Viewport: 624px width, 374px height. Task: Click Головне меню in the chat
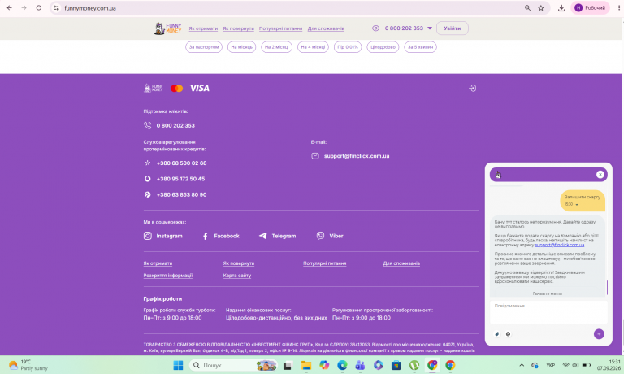click(547, 294)
